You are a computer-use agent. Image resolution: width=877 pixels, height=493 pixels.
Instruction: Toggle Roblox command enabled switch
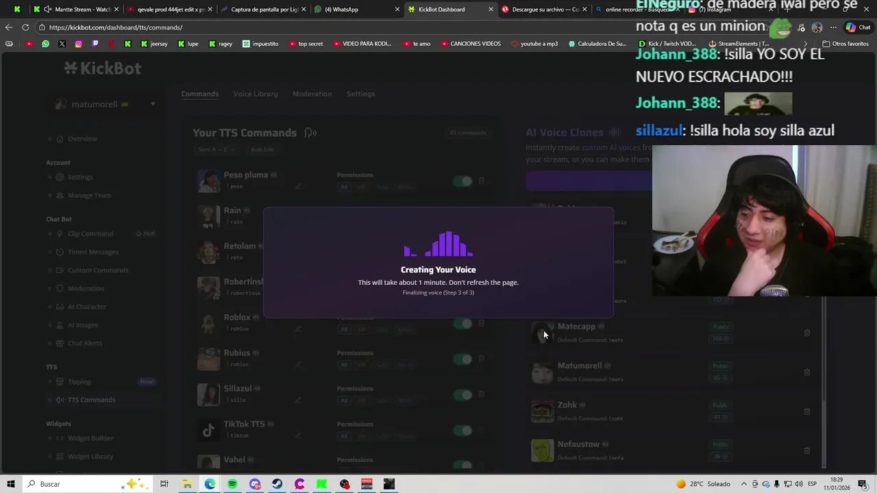[462, 323]
